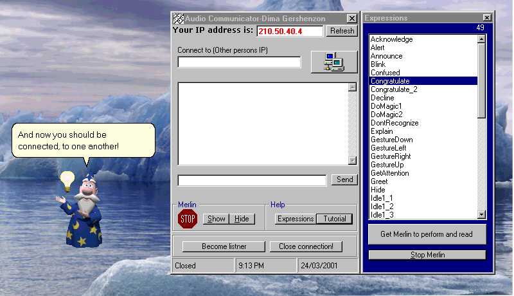The image size is (514, 296).
Task: Pick GestureLeft from the list
Action: [423, 148]
